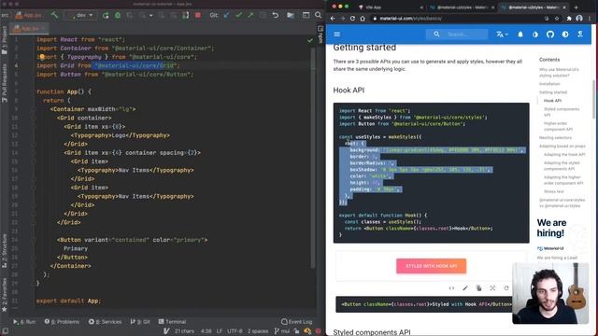Click the bookmark star icon in browser

[557, 19]
